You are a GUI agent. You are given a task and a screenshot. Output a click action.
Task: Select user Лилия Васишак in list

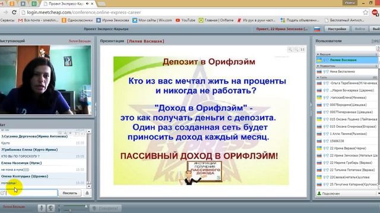347,60
